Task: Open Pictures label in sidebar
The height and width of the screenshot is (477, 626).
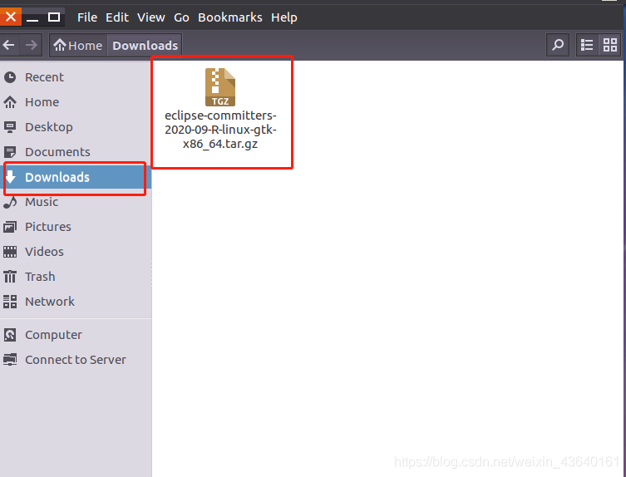Action: point(48,227)
